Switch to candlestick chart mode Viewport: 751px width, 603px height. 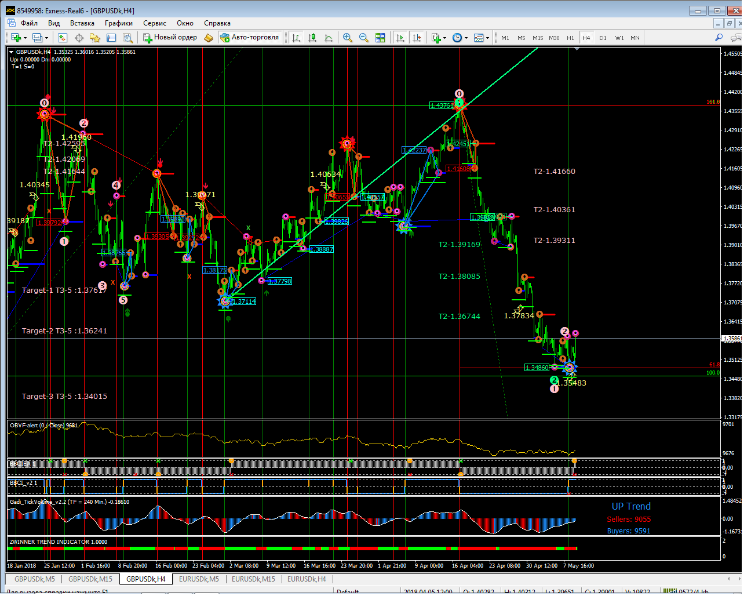(313, 38)
